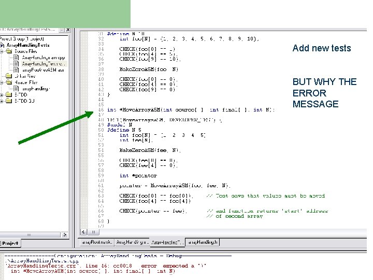Select the E-TDD folder label
This screenshot has height=280, width=373.
click(x=21, y=95)
